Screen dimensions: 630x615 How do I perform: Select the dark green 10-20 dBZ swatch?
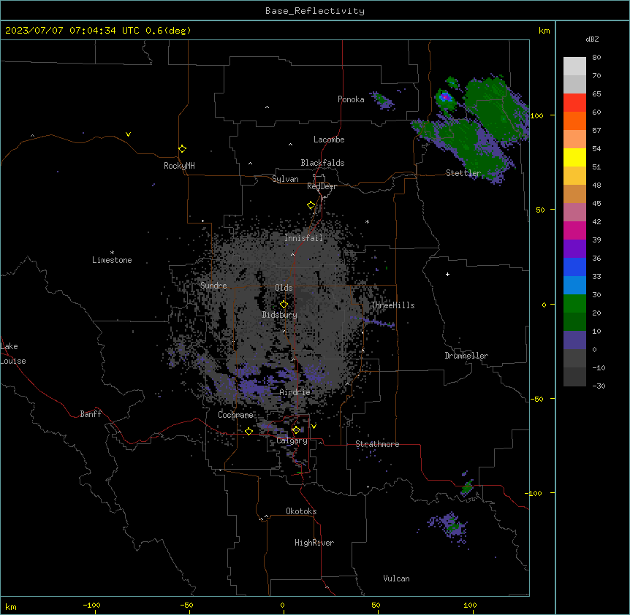[574, 322]
